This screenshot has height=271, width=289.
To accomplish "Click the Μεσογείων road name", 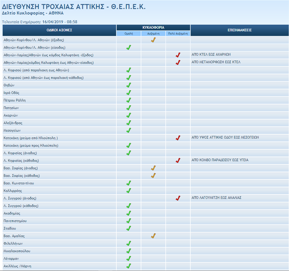I will point(12,131).
